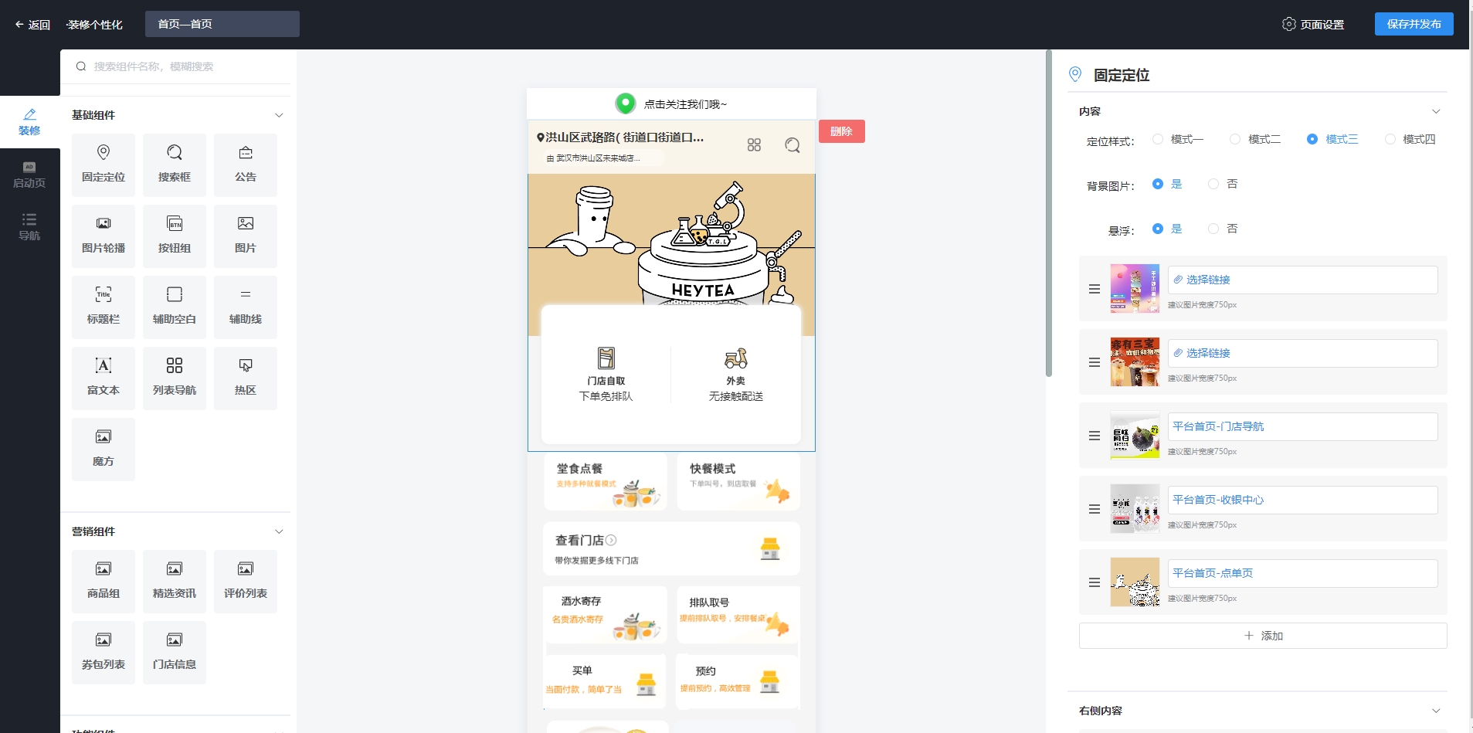The width and height of the screenshot is (1473, 733).
Task: Click 选择链接 for the first image
Action: tap(1302, 280)
